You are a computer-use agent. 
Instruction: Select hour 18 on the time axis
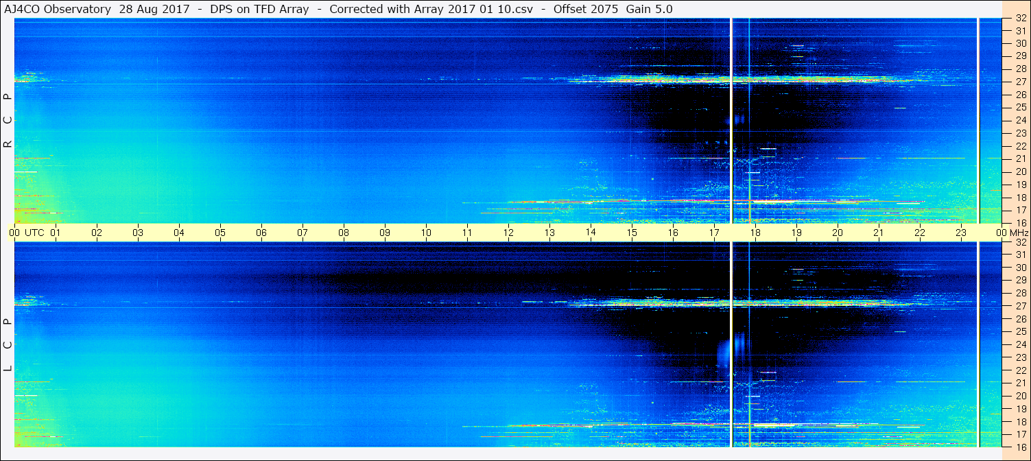click(x=755, y=233)
